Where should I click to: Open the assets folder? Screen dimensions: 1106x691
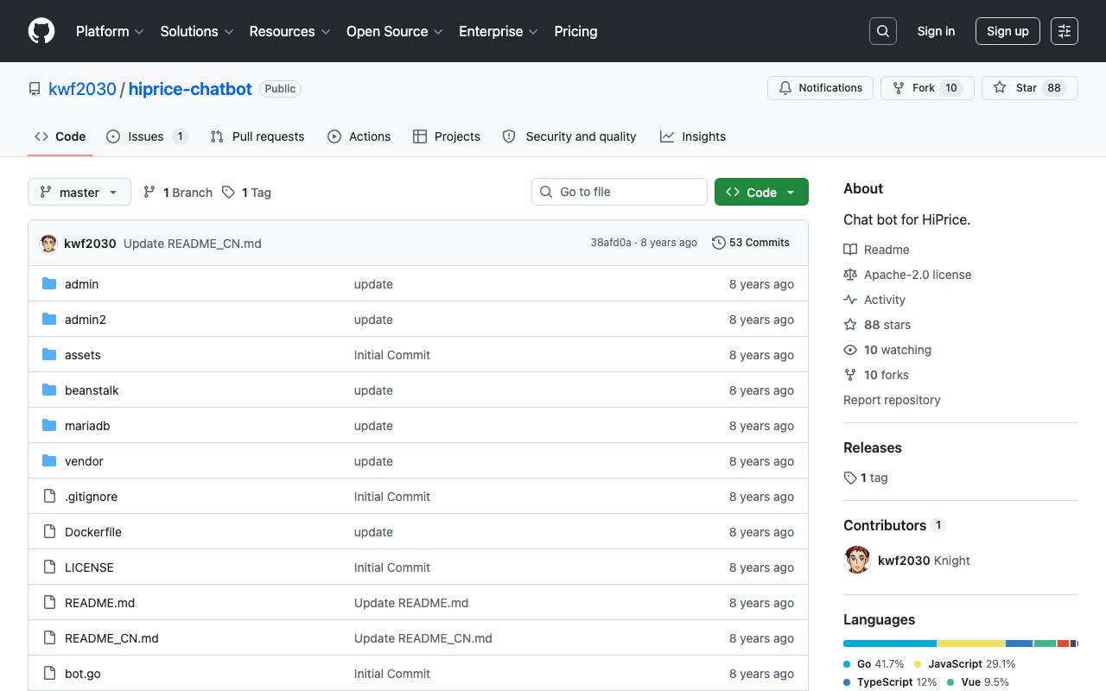click(x=83, y=355)
